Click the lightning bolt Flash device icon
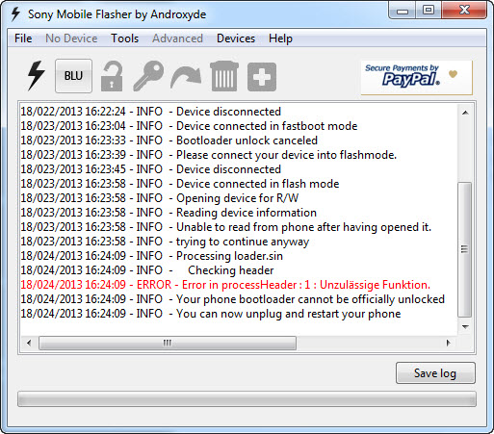This screenshot has height=434, width=494. [x=36, y=76]
